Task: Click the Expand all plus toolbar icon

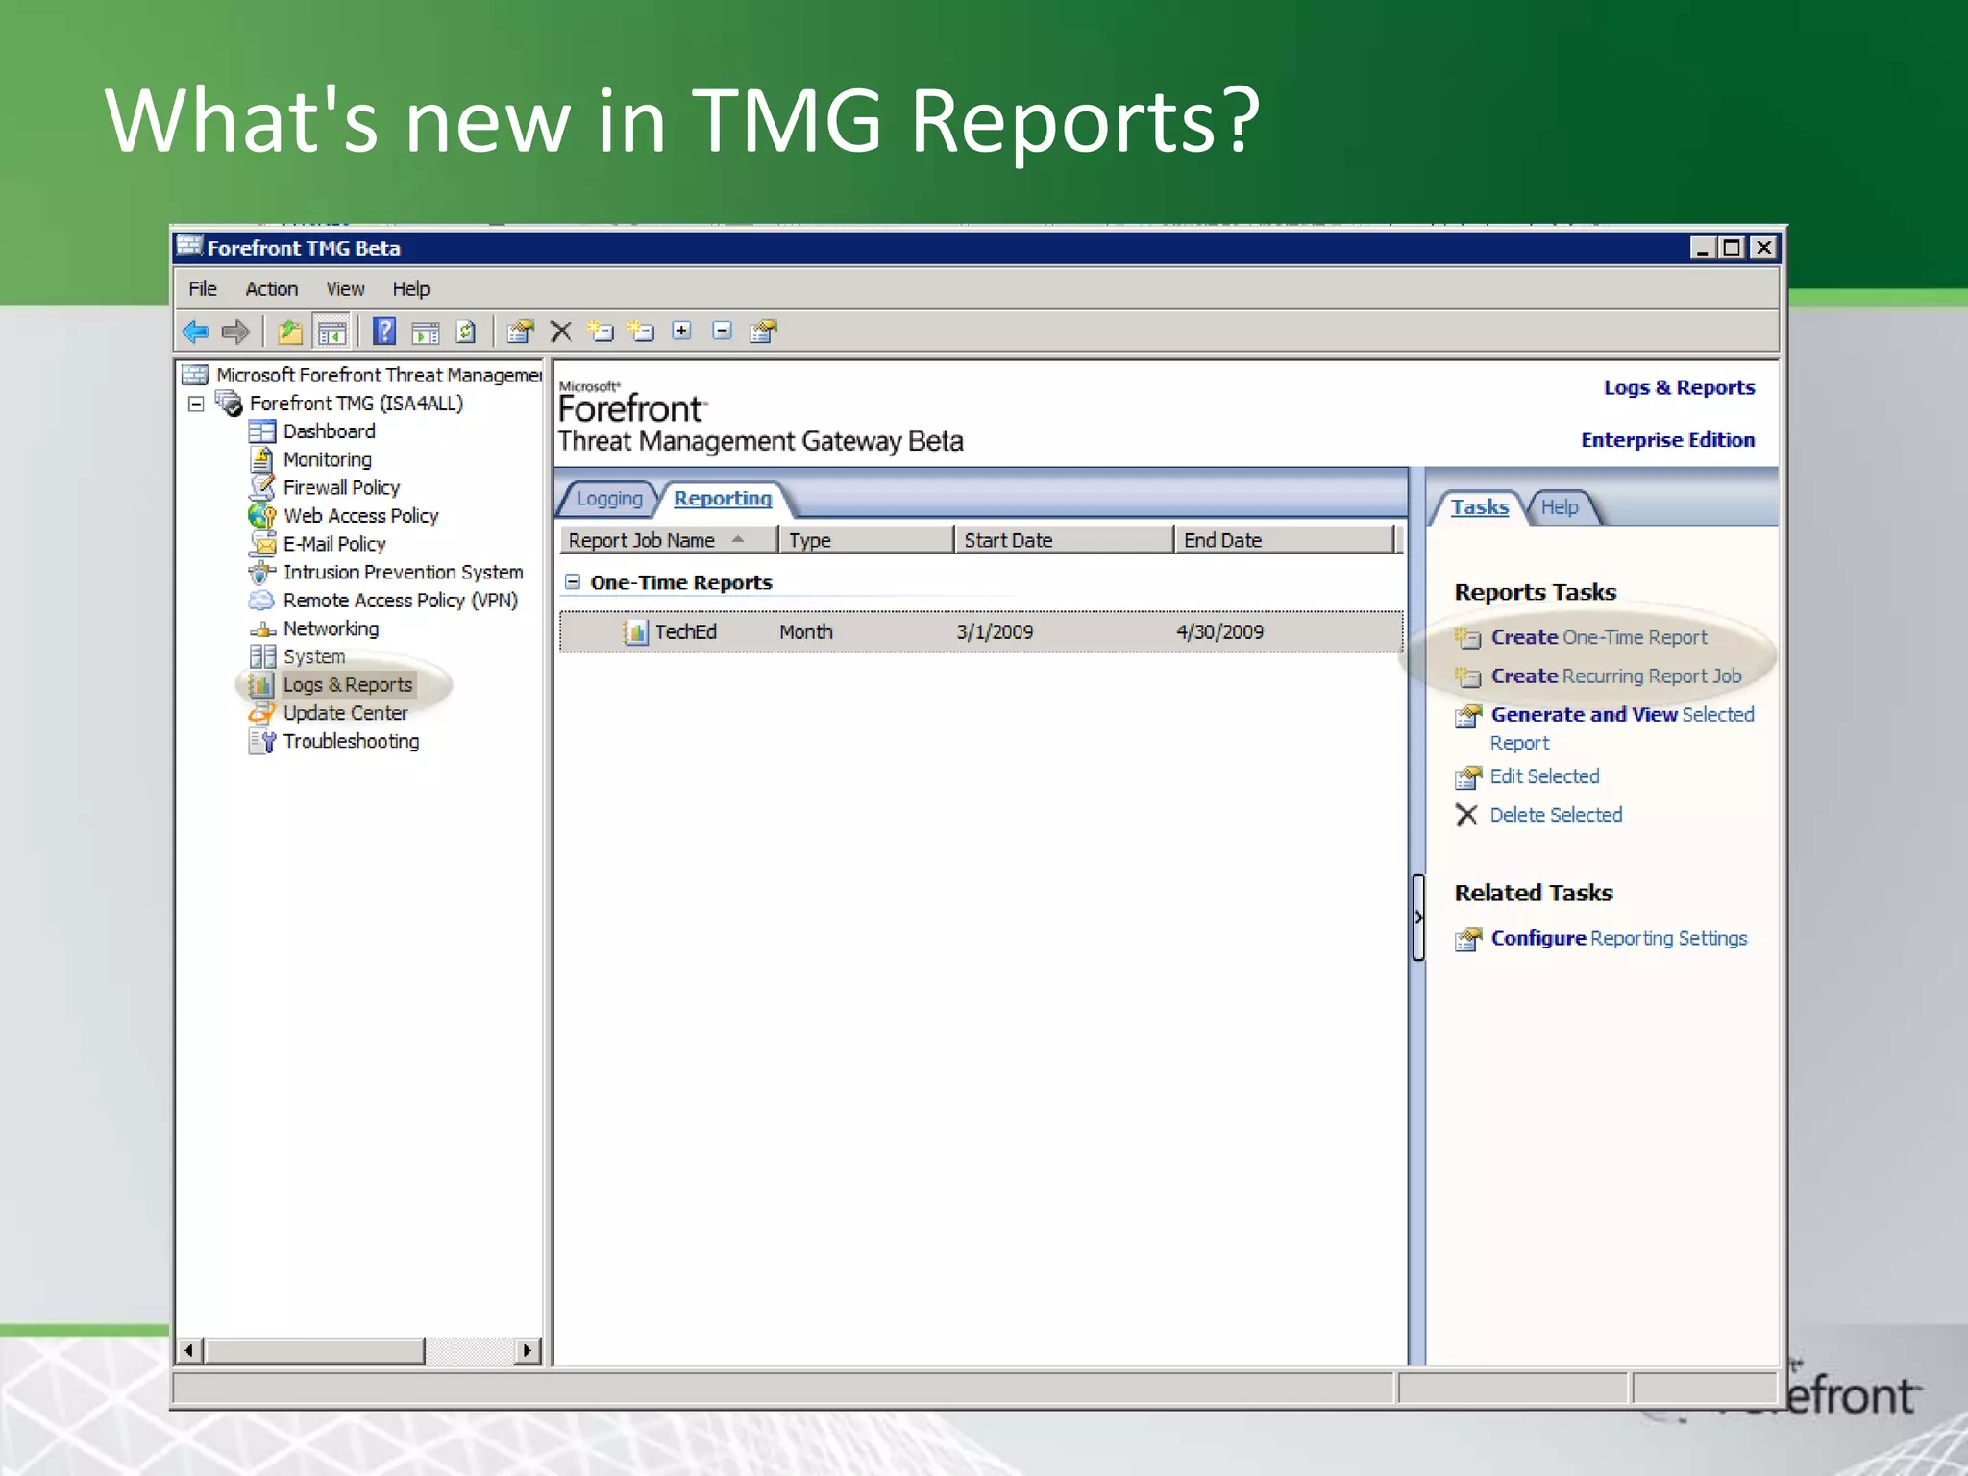Action: [681, 331]
